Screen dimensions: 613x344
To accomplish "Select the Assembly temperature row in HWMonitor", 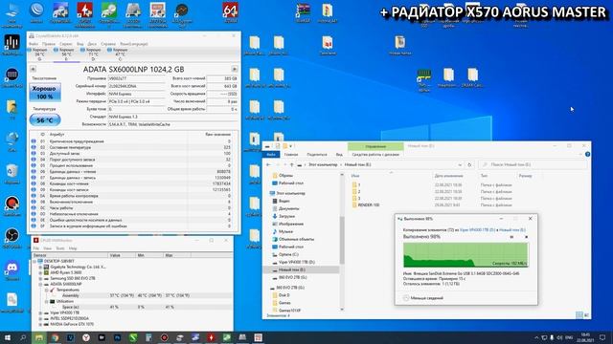I will [x=132, y=295].
